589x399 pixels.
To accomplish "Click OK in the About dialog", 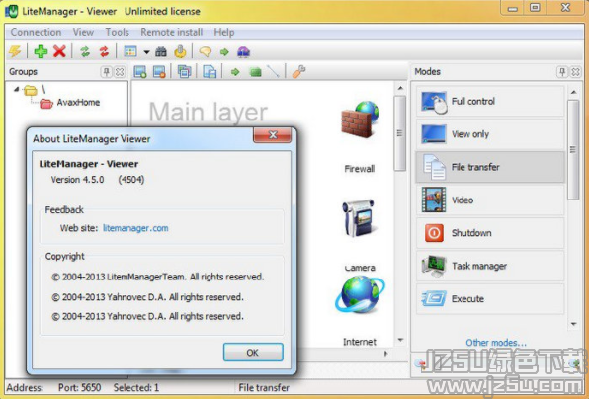I will (x=253, y=353).
